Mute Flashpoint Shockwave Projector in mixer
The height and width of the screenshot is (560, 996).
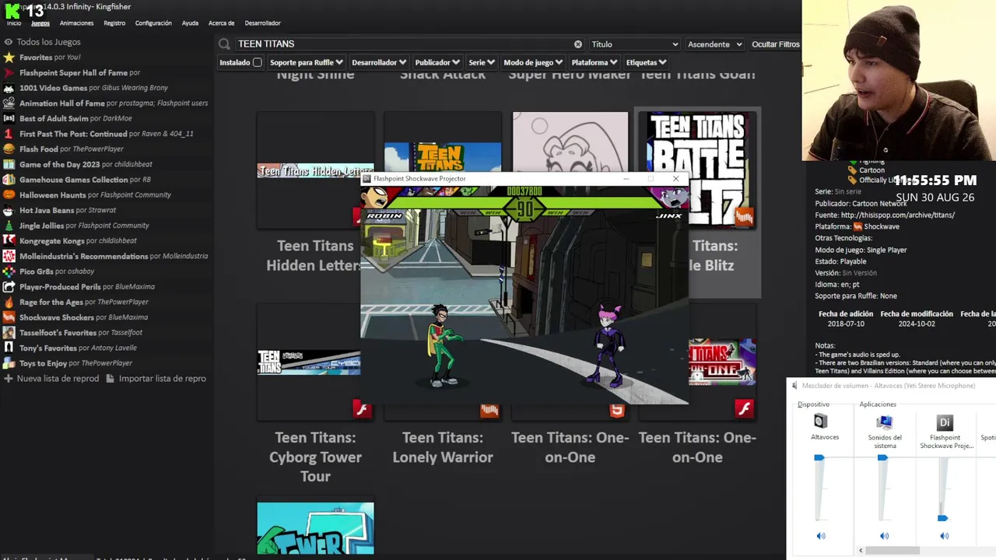[x=945, y=536]
